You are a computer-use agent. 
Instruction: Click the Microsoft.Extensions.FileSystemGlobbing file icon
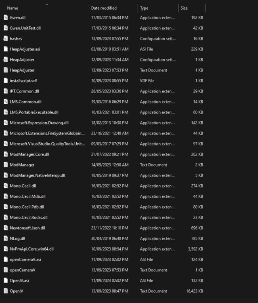(x=6, y=133)
